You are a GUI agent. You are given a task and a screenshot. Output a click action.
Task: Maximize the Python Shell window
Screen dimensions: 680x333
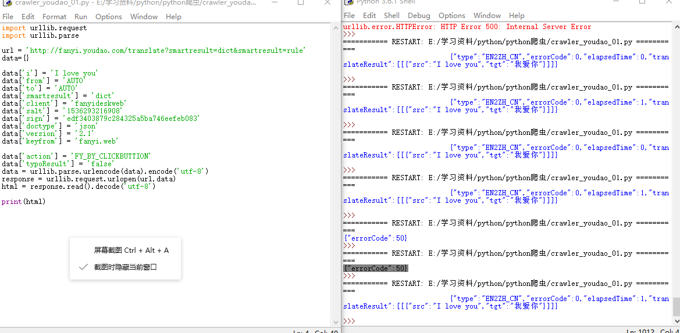pos(642,2)
